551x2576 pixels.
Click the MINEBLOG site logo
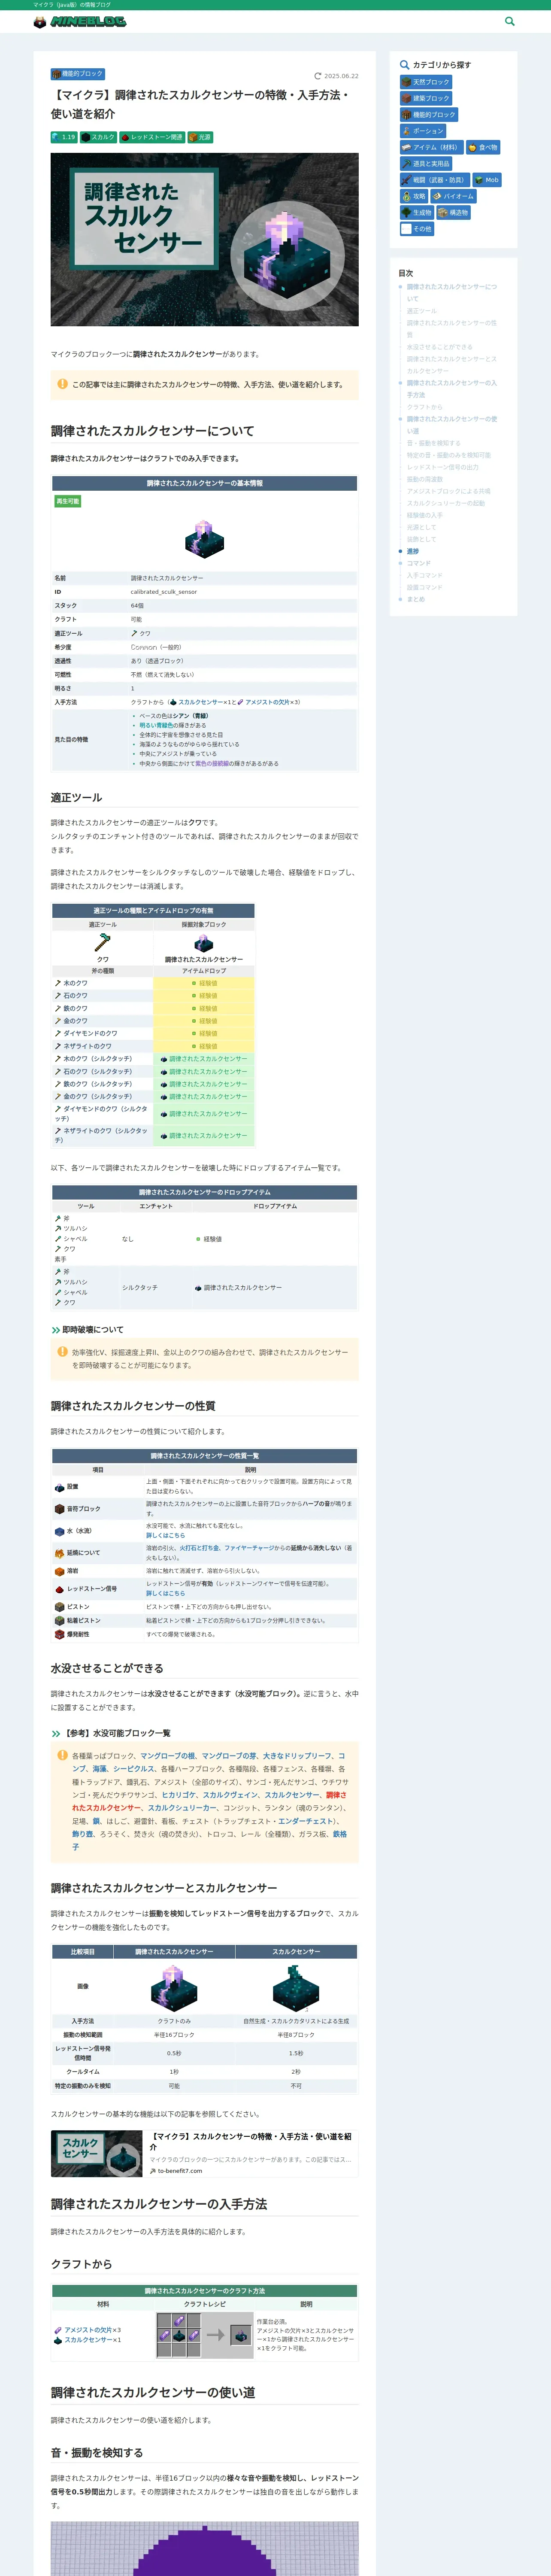(80, 21)
